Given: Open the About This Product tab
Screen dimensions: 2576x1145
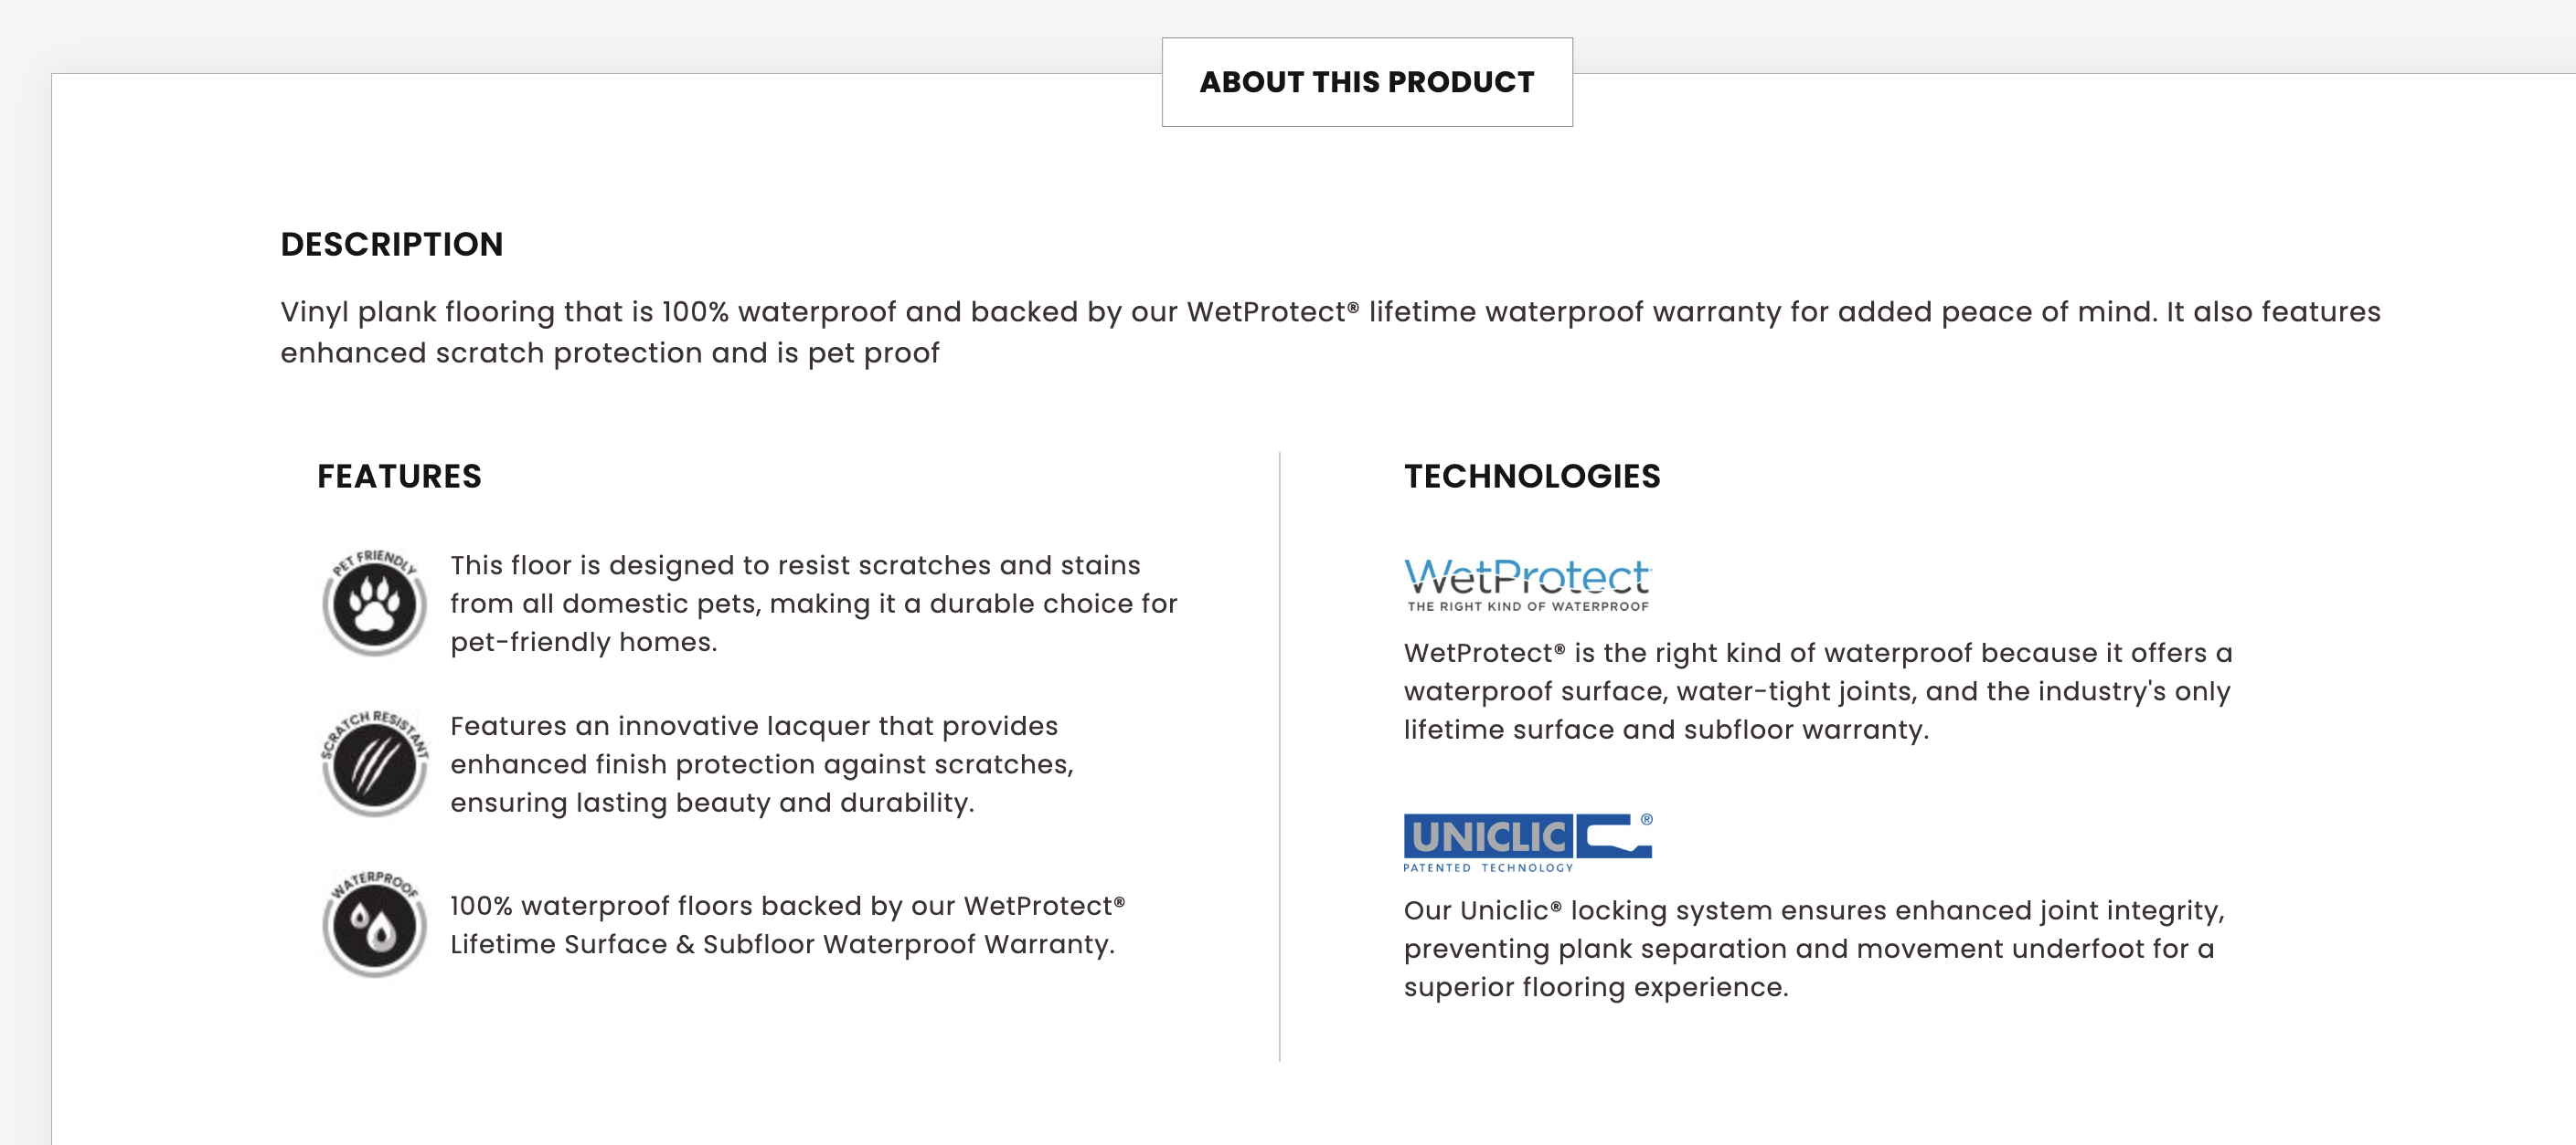Looking at the screenshot, I should [1366, 82].
